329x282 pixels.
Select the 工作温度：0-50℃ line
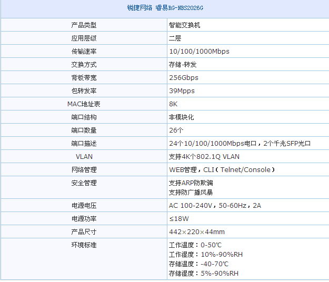click(x=195, y=245)
